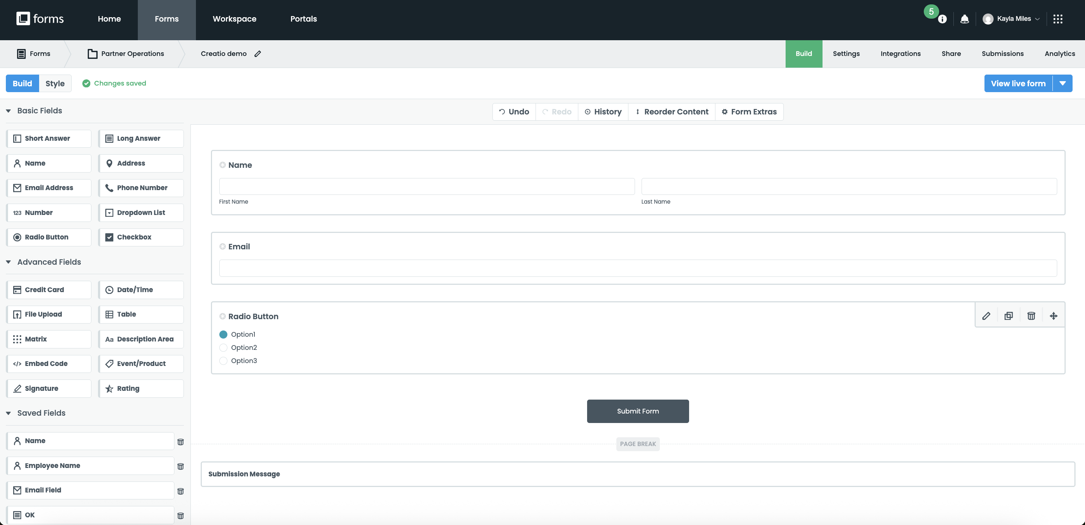This screenshot has height=525, width=1085.
Task: Collapse the Advanced Fields section
Action: (8, 262)
